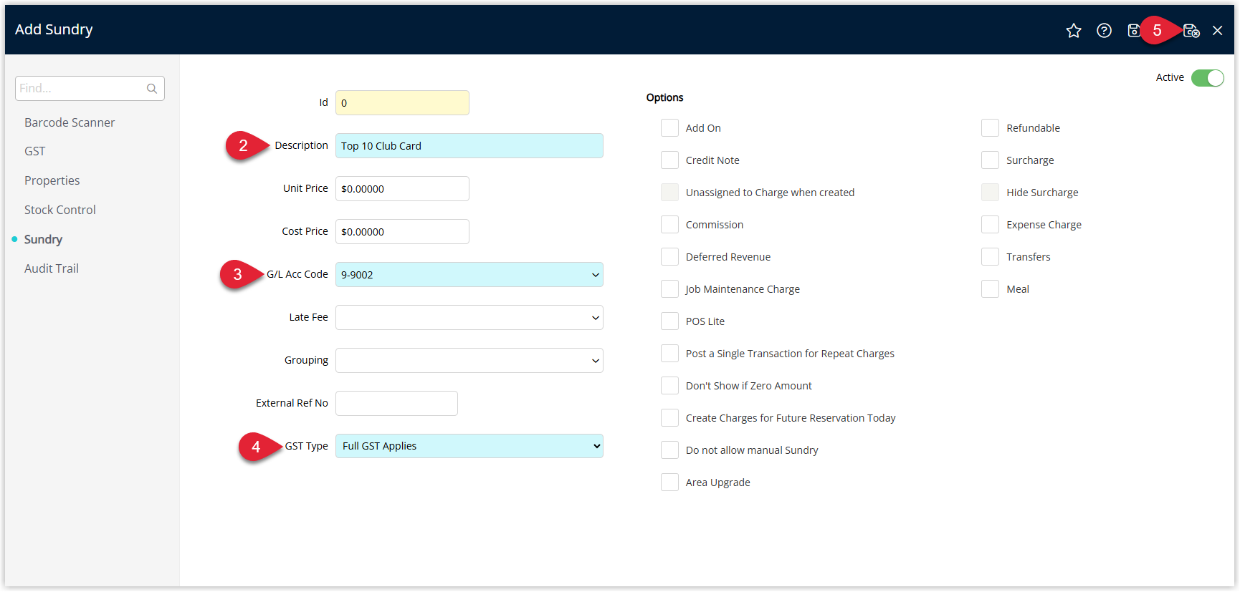The height and width of the screenshot is (592, 1240).
Task: Enable Post a Single Transaction for Repeat Charges
Action: (669, 354)
